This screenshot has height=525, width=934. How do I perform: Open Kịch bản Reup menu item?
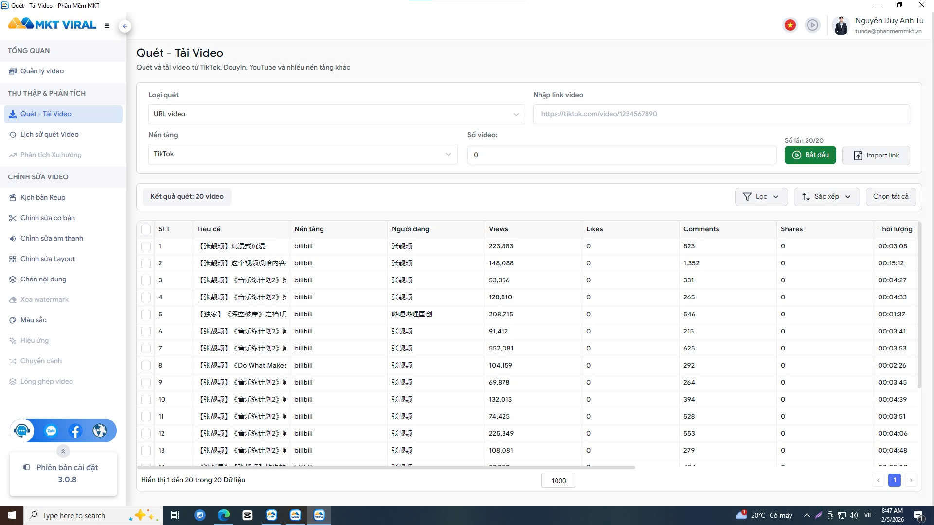43,198
